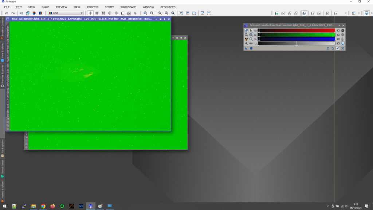
Task: Expand the hidden toolbar items chevron
Action: pos(345,13)
